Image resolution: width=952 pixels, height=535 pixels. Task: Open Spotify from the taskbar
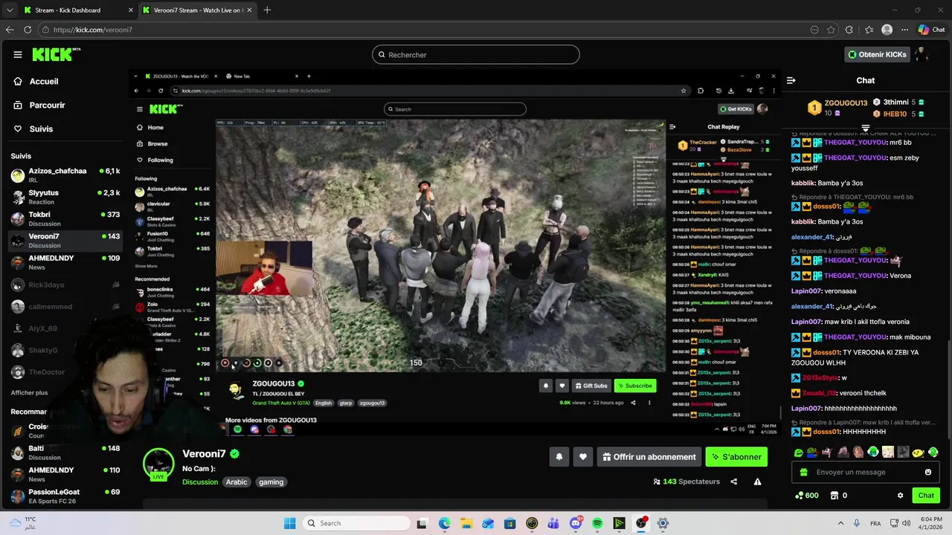pyautogui.click(x=597, y=523)
